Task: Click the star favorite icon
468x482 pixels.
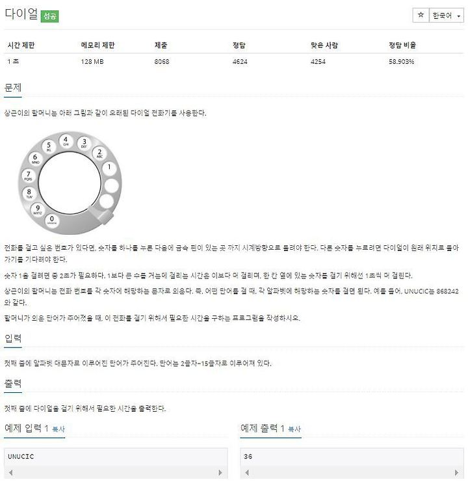Action: 421,15
